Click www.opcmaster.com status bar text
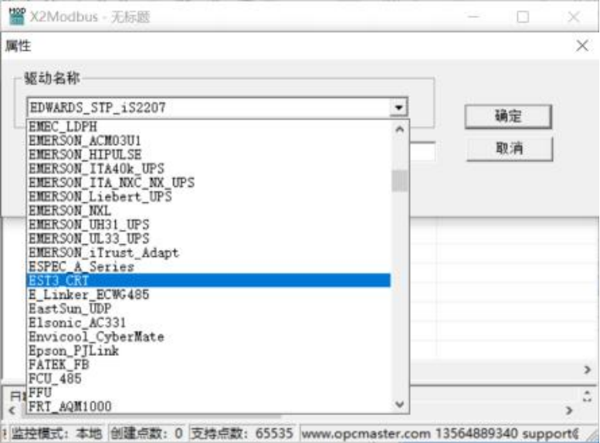The height and width of the screenshot is (443, 600). click(366, 434)
